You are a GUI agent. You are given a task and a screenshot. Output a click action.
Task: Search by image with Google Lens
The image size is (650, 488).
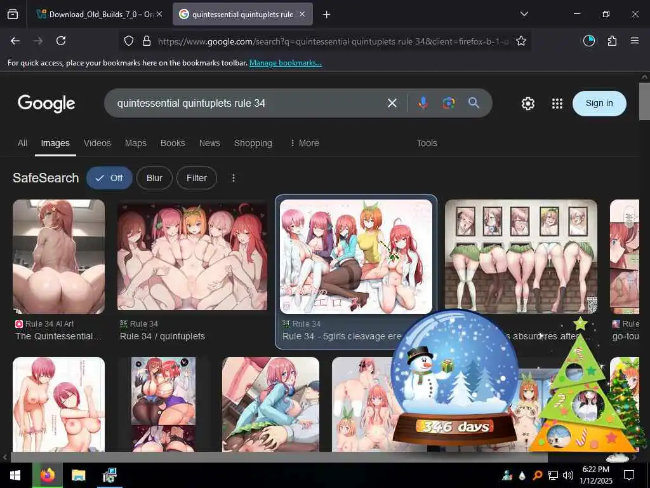tap(449, 103)
